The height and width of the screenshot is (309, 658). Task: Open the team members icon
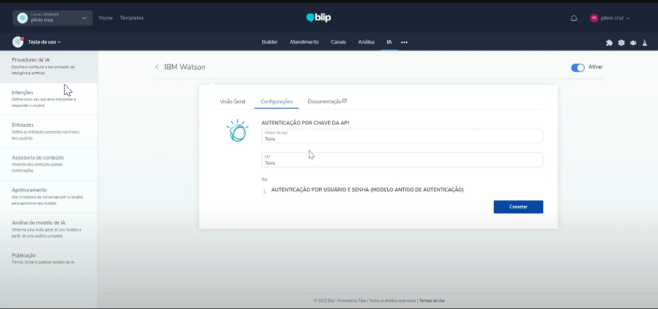(x=633, y=43)
